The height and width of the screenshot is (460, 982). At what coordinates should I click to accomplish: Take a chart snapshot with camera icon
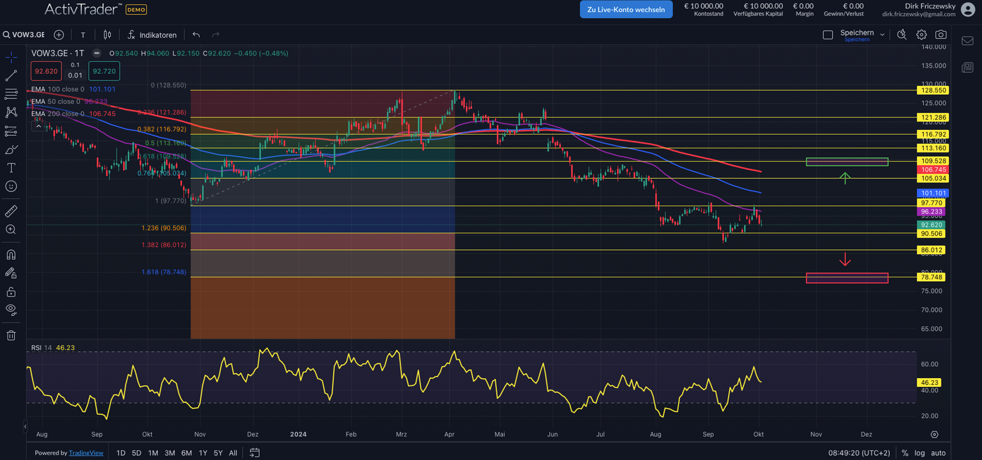coord(941,34)
